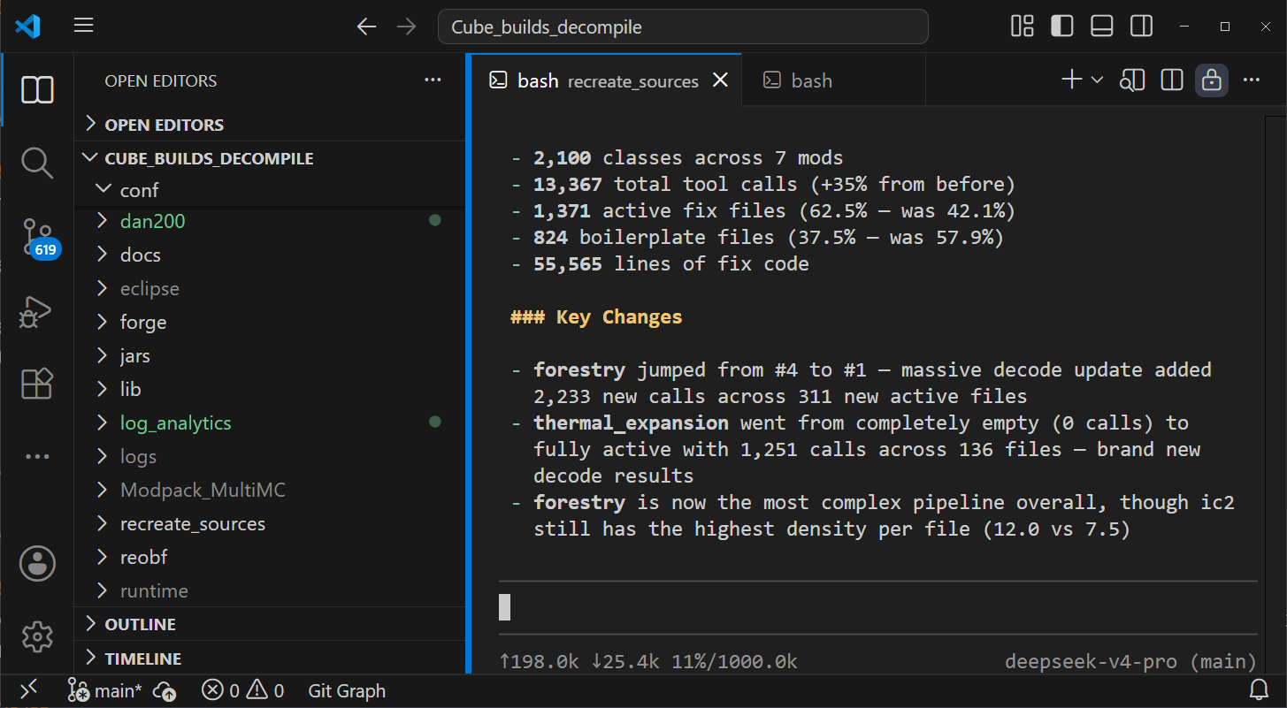Select the log_analytics folder
The height and width of the screenshot is (708, 1287).
270,423
